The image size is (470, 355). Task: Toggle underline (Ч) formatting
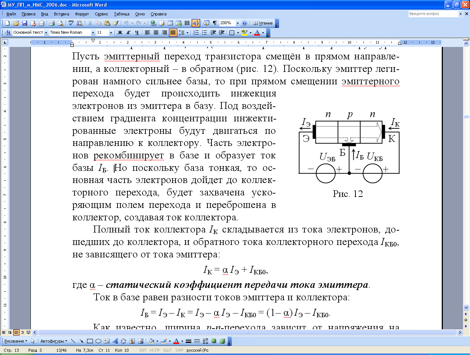point(137,33)
